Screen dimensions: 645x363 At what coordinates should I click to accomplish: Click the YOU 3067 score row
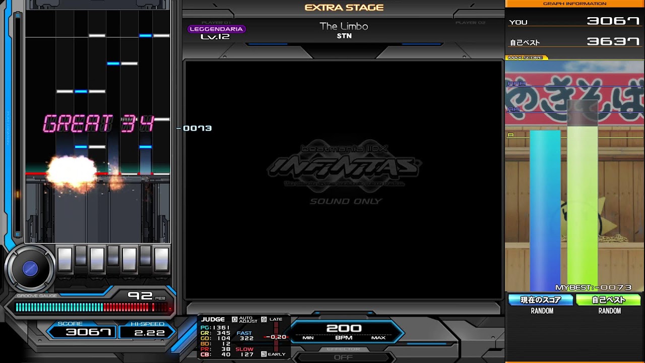pos(574,22)
